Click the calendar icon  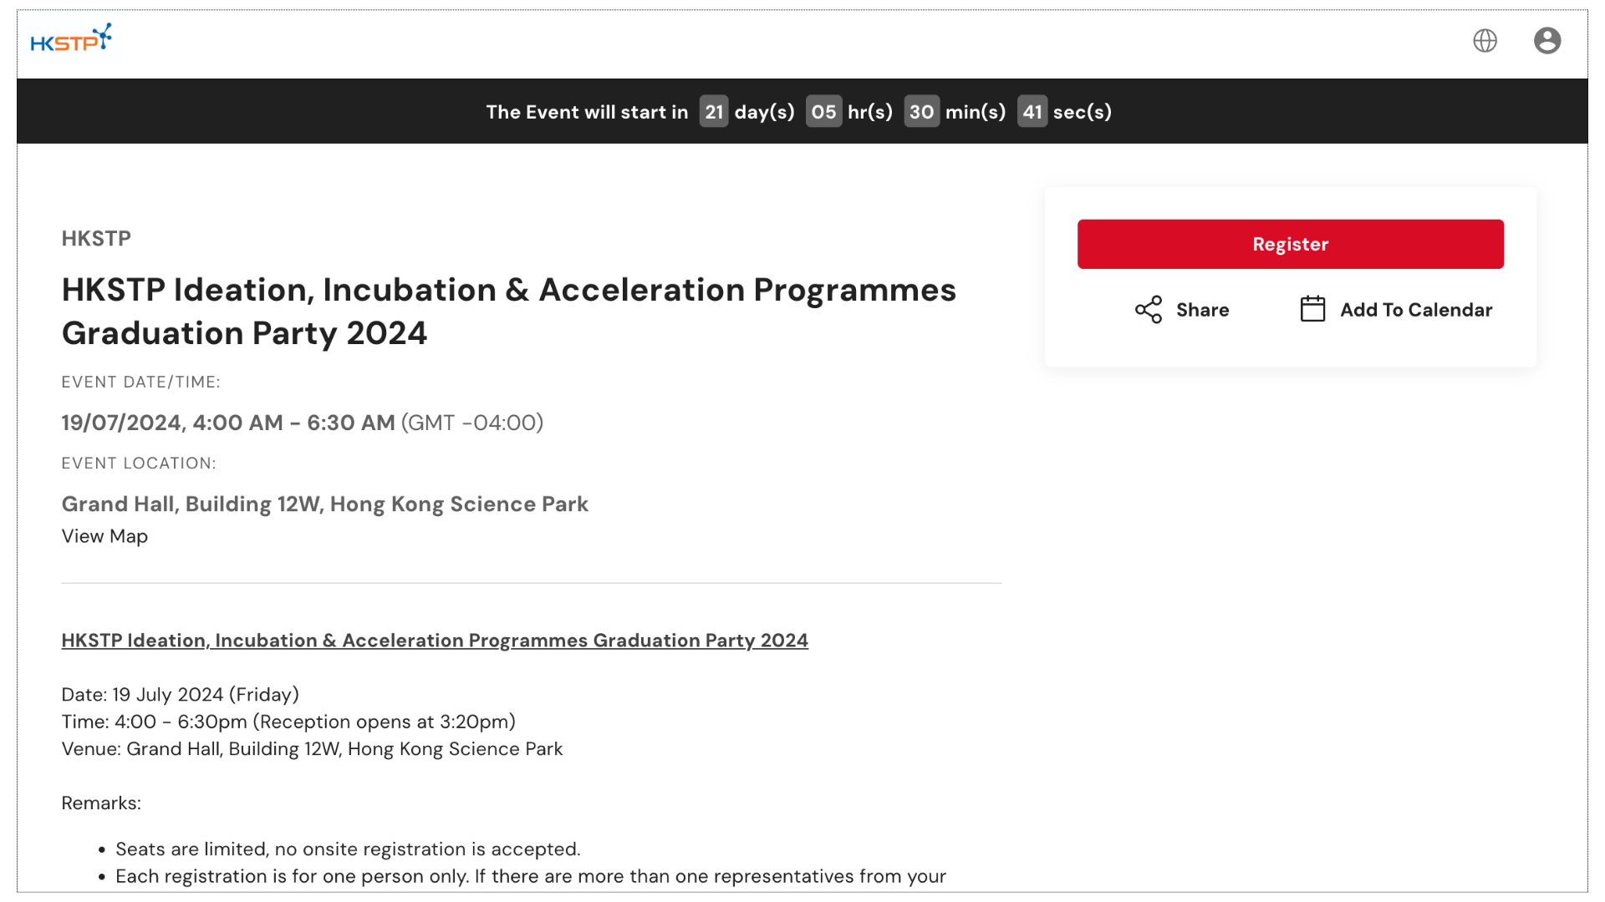tap(1312, 309)
